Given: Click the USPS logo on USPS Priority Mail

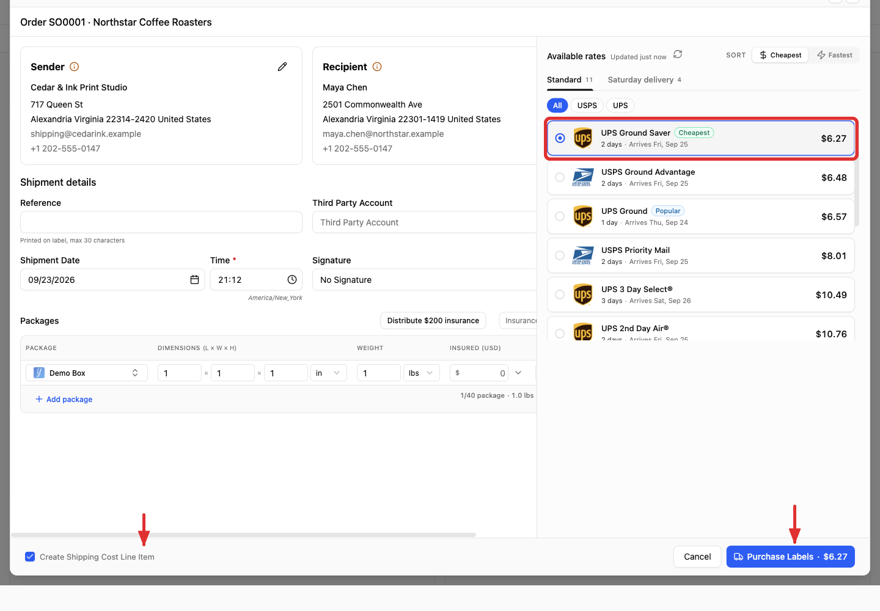Looking at the screenshot, I should [583, 255].
